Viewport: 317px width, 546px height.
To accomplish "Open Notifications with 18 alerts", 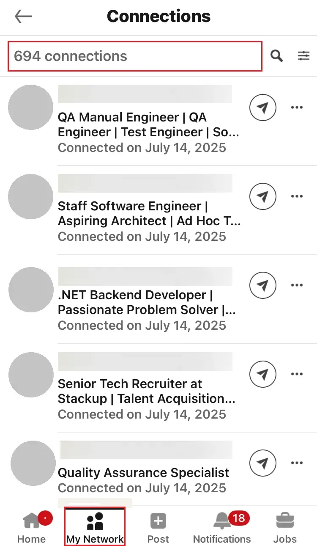I will (222, 527).
